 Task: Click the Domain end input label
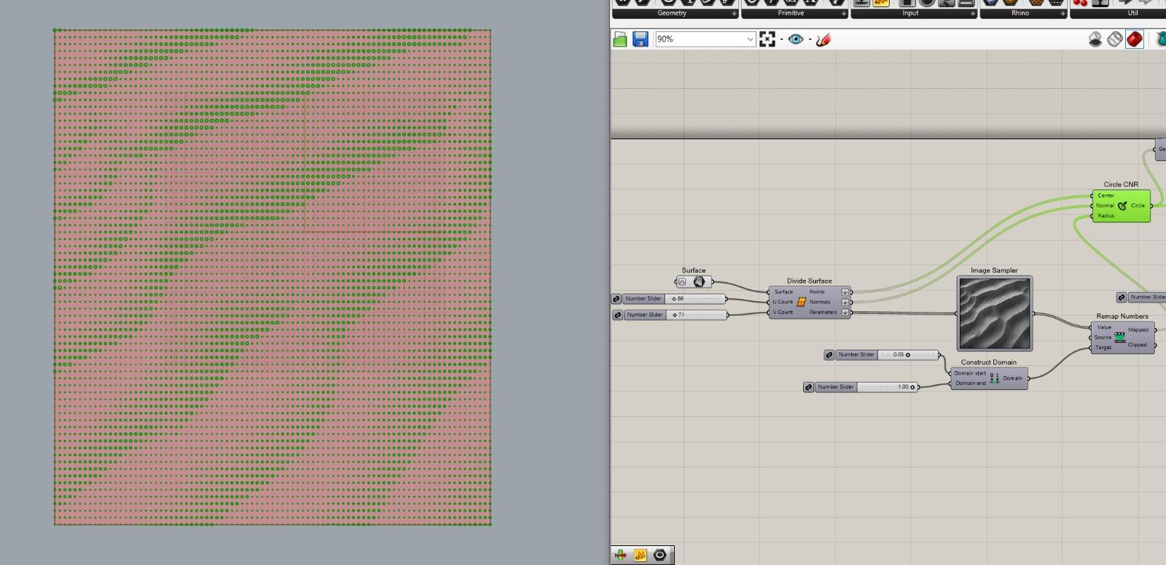pyautogui.click(x=971, y=383)
